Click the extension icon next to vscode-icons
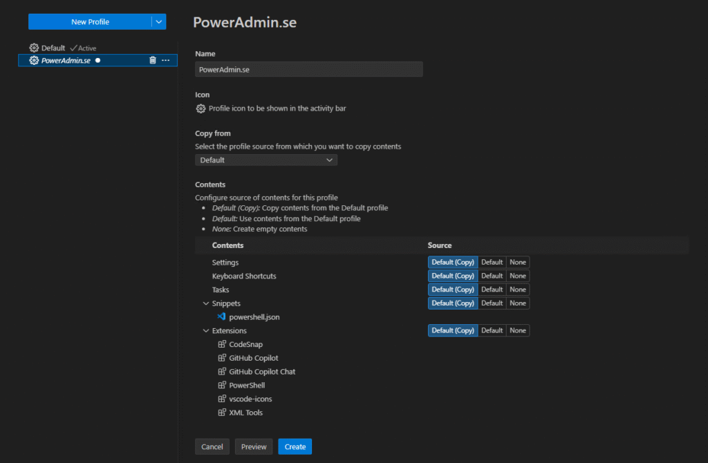Image resolution: width=708 pixels, height=463 pixels. (x=222, y=399)
